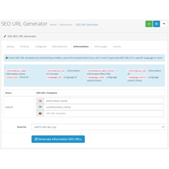Switch to the License tab

[x=117, y=46]
